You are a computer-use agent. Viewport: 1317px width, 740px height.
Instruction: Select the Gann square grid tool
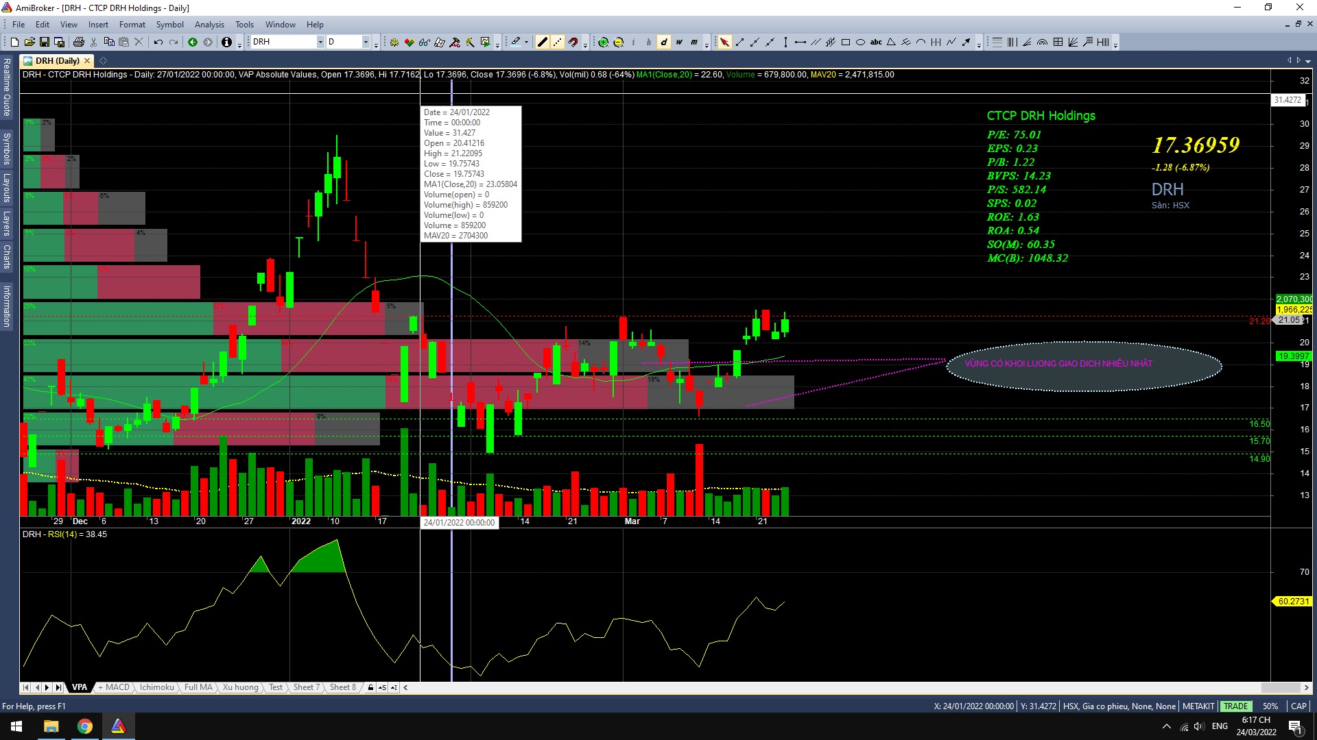click(x=1058, y=42)
